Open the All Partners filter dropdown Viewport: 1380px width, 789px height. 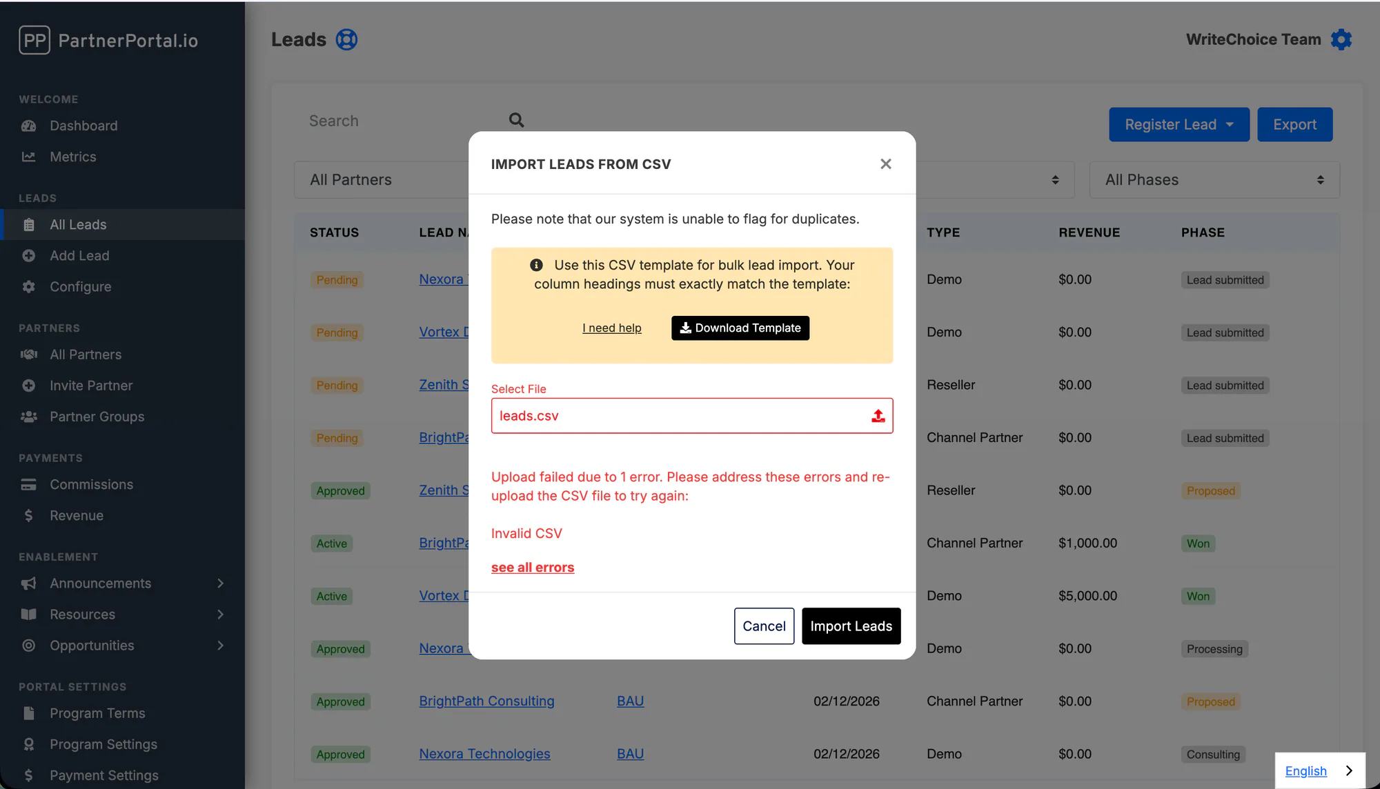pyautogui.click(x=382, y=180)
